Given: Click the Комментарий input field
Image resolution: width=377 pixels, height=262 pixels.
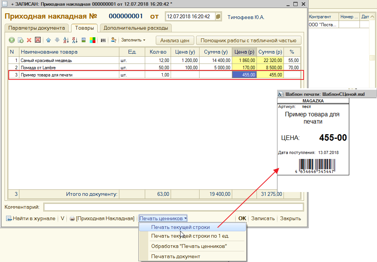Looking at the screenshot, I should tap(174, 207).
